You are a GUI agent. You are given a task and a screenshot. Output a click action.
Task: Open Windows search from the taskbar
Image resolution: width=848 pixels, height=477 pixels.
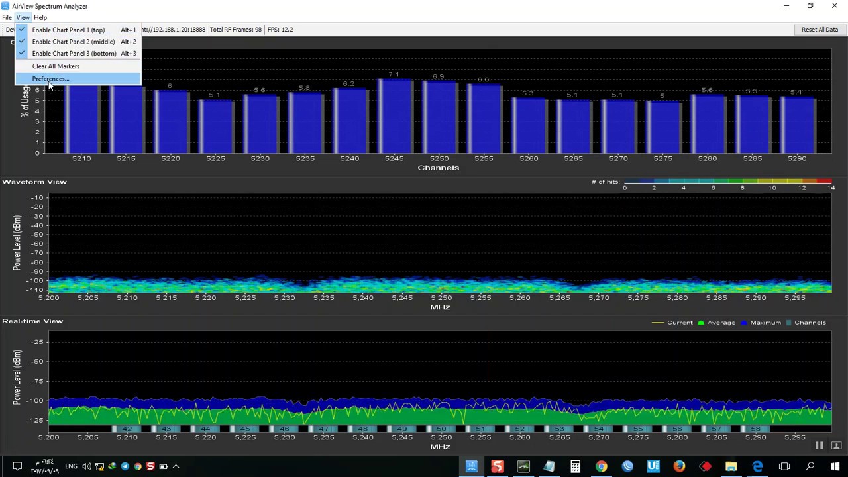coord(810,466)
